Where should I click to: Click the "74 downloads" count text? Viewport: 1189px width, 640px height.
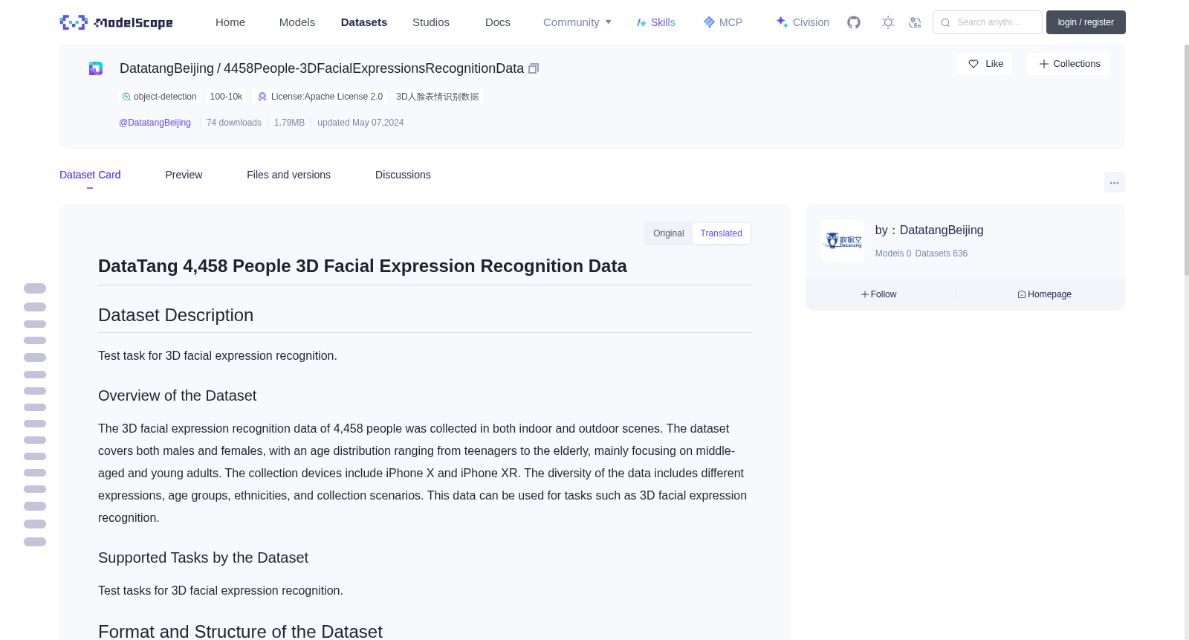[234, 123]
